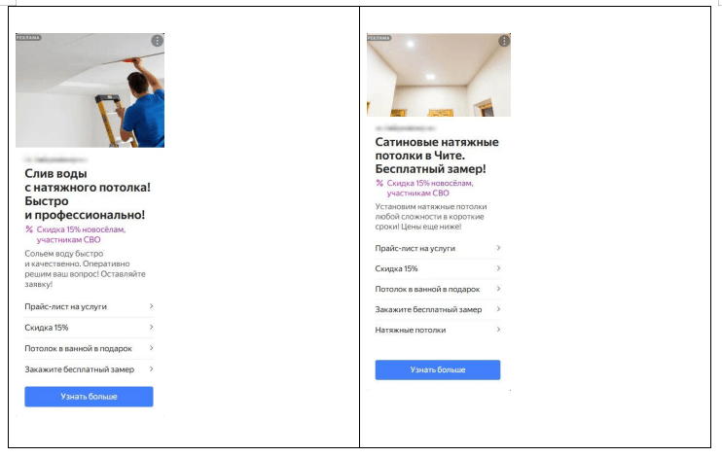Click right Узнать больше button

pos(438,370)
